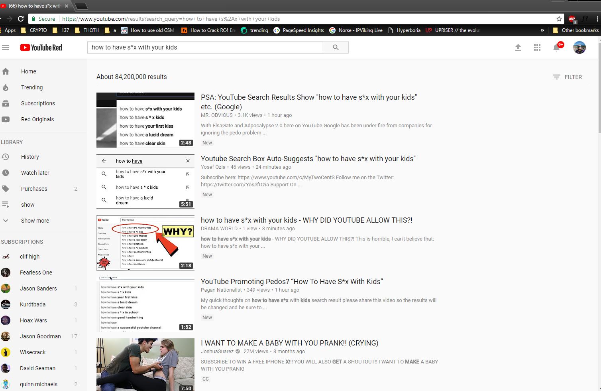Open the CRYPTO bookmarks folder
Viewport: 601px width, 391px height.
pyautogui.click(x=34, y=30)
